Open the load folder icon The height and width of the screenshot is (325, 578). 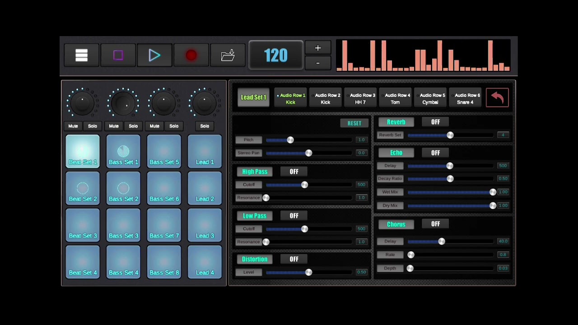point(228,56)
